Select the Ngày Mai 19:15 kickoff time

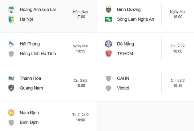click(80, 49)
